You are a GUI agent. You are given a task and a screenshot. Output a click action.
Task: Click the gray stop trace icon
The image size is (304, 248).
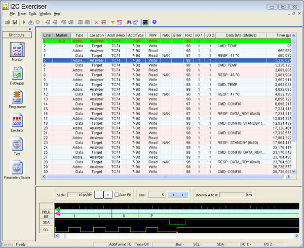pyautogui.click(x=38, y=22)
